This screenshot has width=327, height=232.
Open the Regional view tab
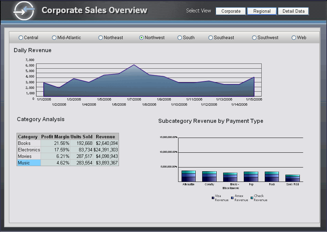(262, 11)
